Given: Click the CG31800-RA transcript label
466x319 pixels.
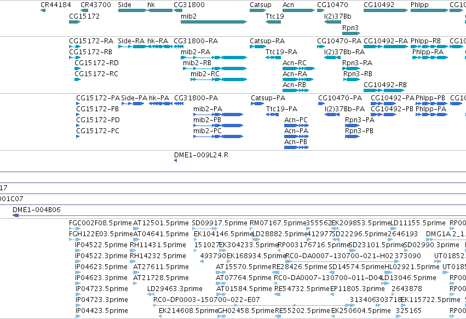Looking at the screenshot, I should pos(196,41).
